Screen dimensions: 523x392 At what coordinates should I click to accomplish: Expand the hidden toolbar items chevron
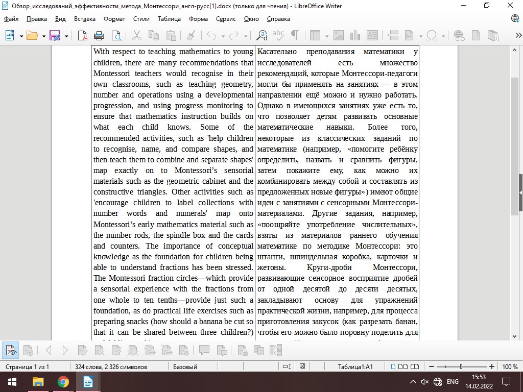click(518, 35)
